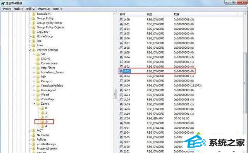
Task: Select the Zones folder icon
Action: pos(38,104)
